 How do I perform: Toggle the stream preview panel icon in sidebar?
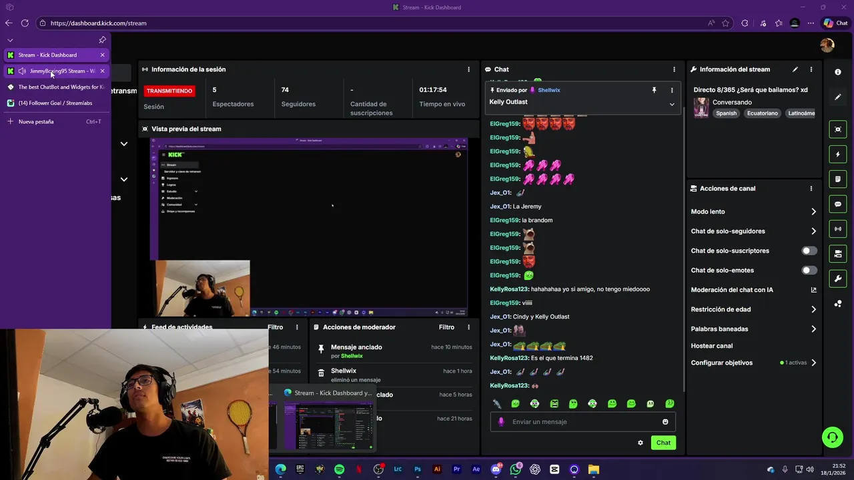tap(838, 129)
